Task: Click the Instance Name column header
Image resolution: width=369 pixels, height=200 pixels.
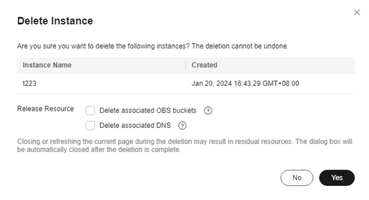Action: (x=47, y=65)
